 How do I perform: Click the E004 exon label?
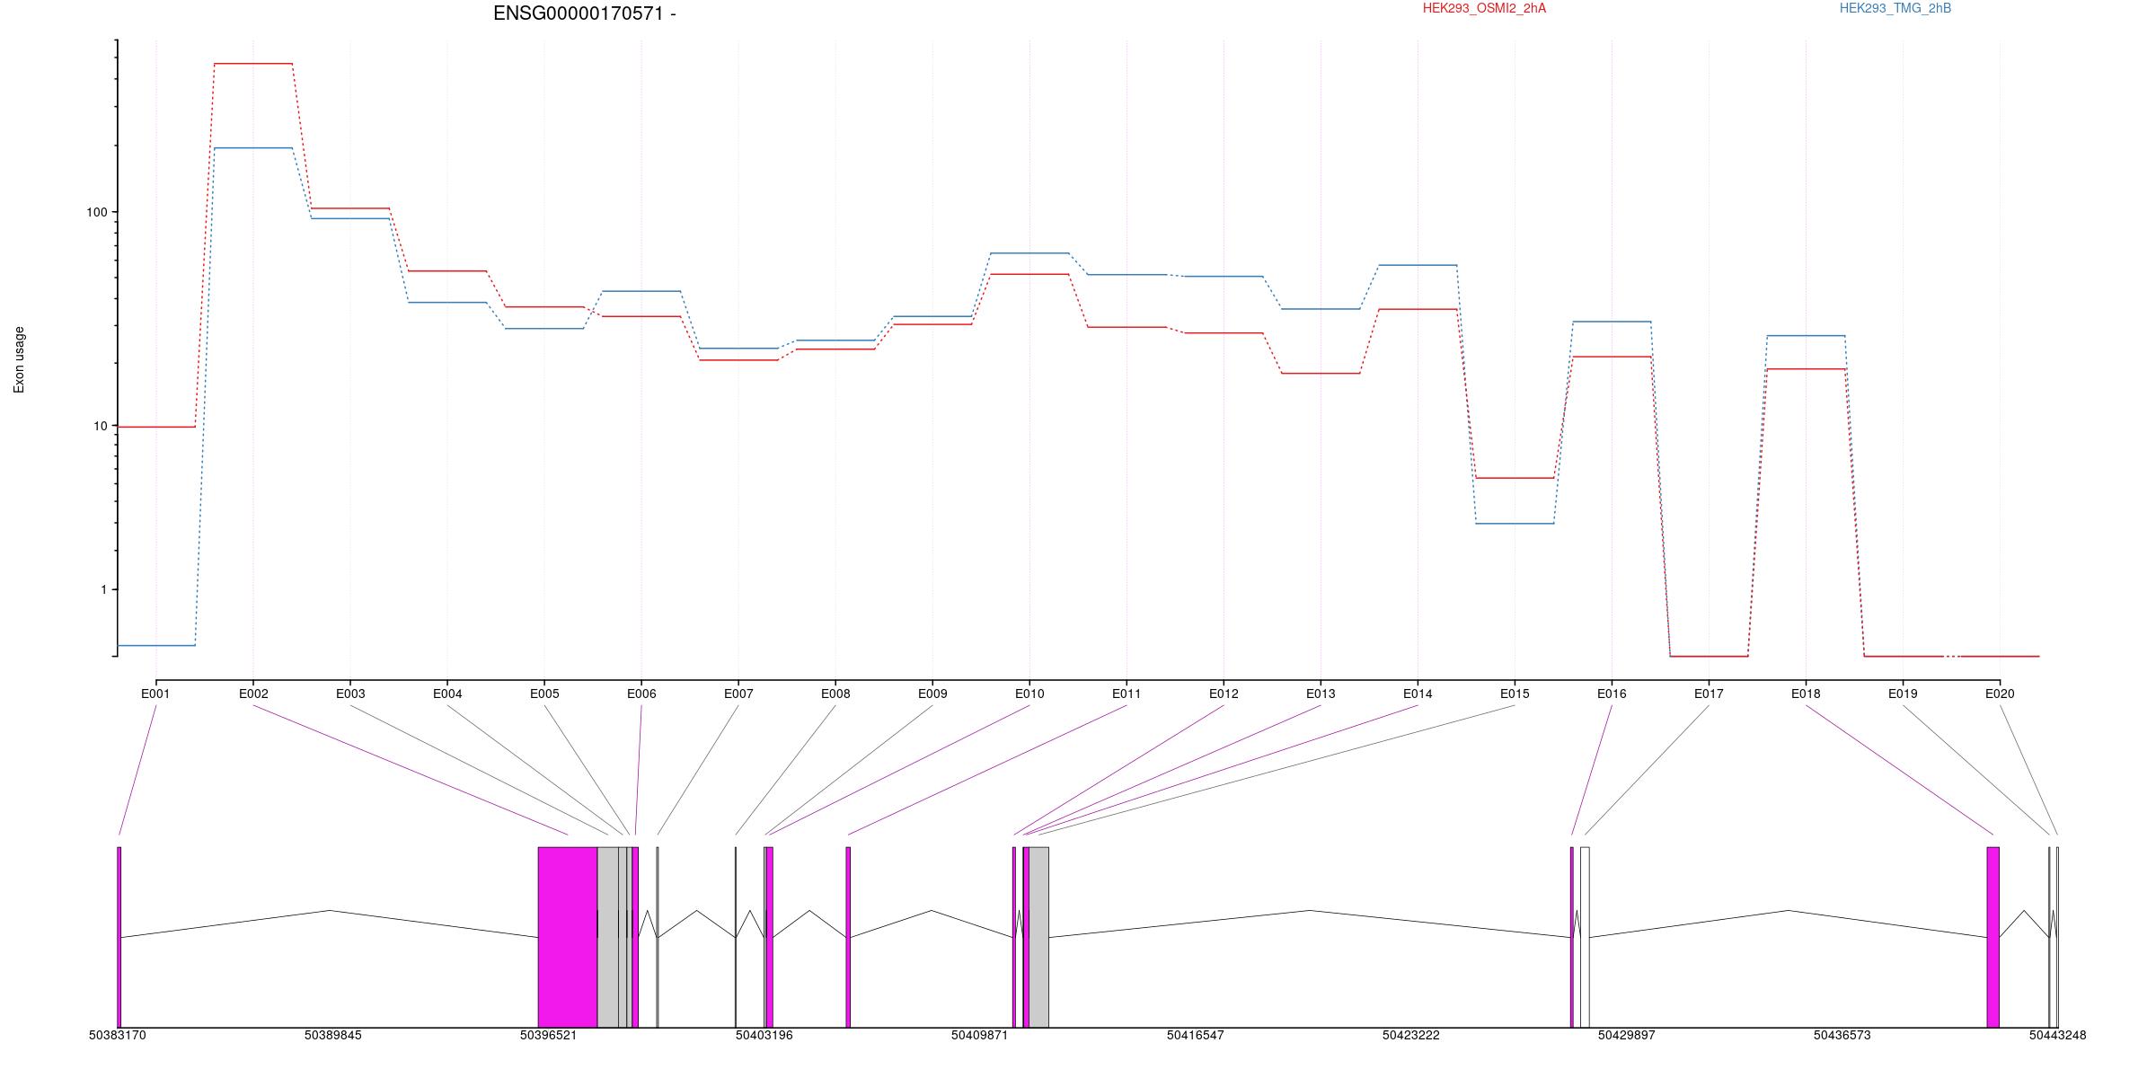pyautogui.click(x=447, y=694)
